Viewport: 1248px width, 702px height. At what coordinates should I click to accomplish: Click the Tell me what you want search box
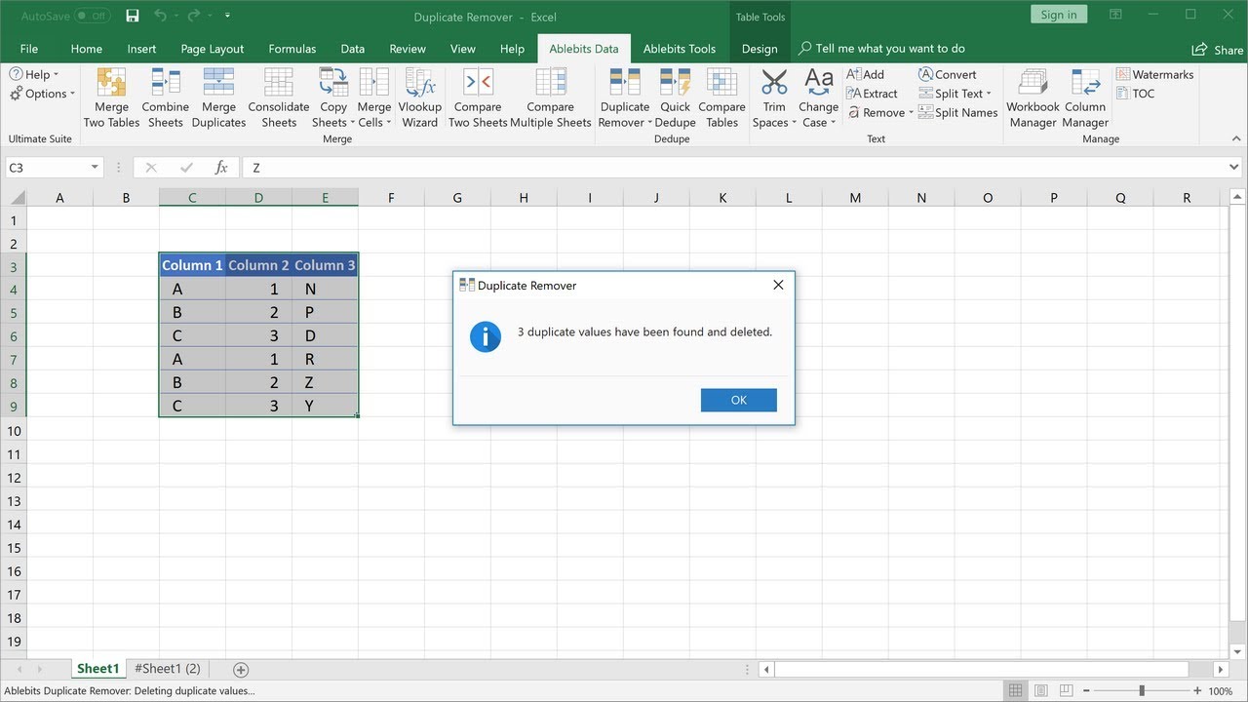[881, 49]
